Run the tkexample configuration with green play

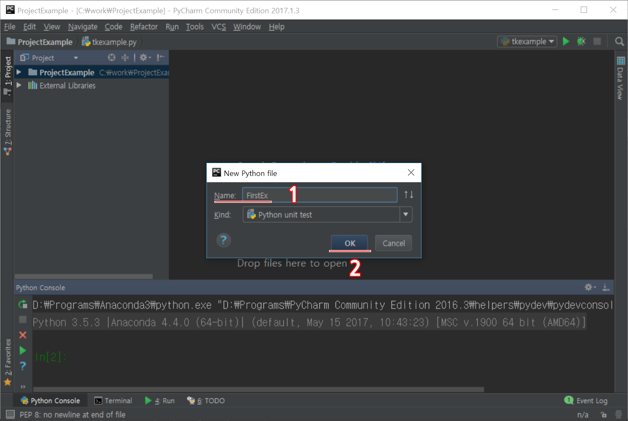(566, 41)
